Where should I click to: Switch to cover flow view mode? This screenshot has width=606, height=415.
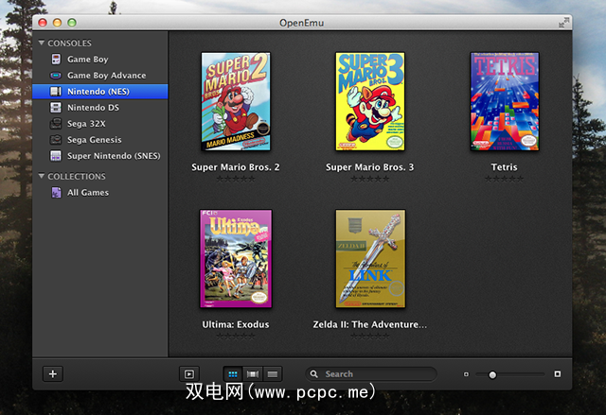coord(253,374)
